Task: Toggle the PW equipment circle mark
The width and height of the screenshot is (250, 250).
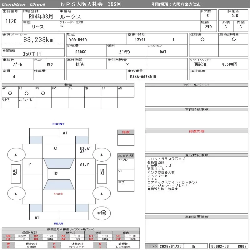Action: coord(43,93)
